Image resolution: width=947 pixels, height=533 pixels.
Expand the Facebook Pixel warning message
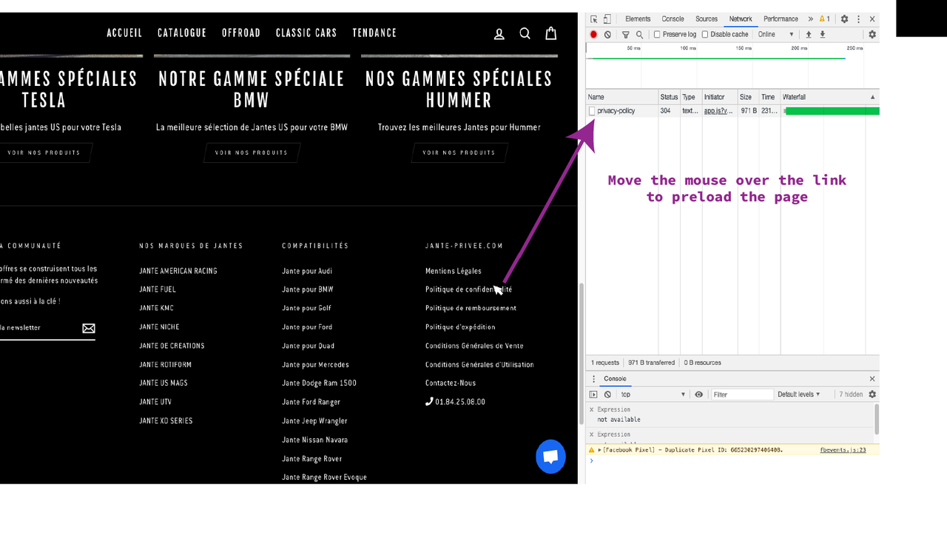click(x=600, y=450)
